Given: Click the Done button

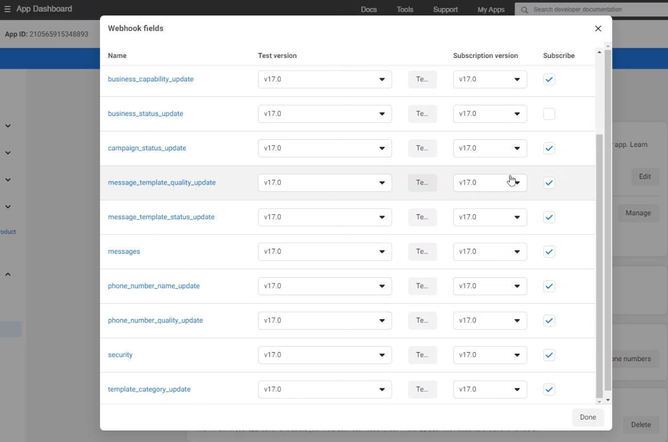Looking at the screenshot, I should coord(588,417).
